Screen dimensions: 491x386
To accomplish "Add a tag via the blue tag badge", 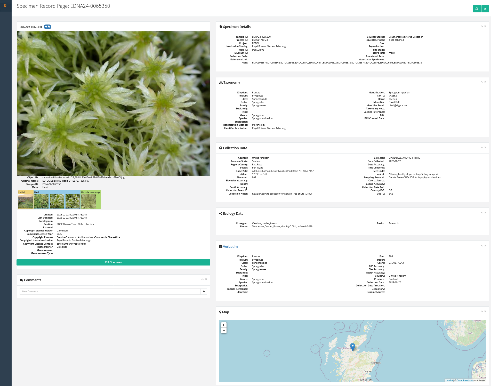I will tap(47, 27).
